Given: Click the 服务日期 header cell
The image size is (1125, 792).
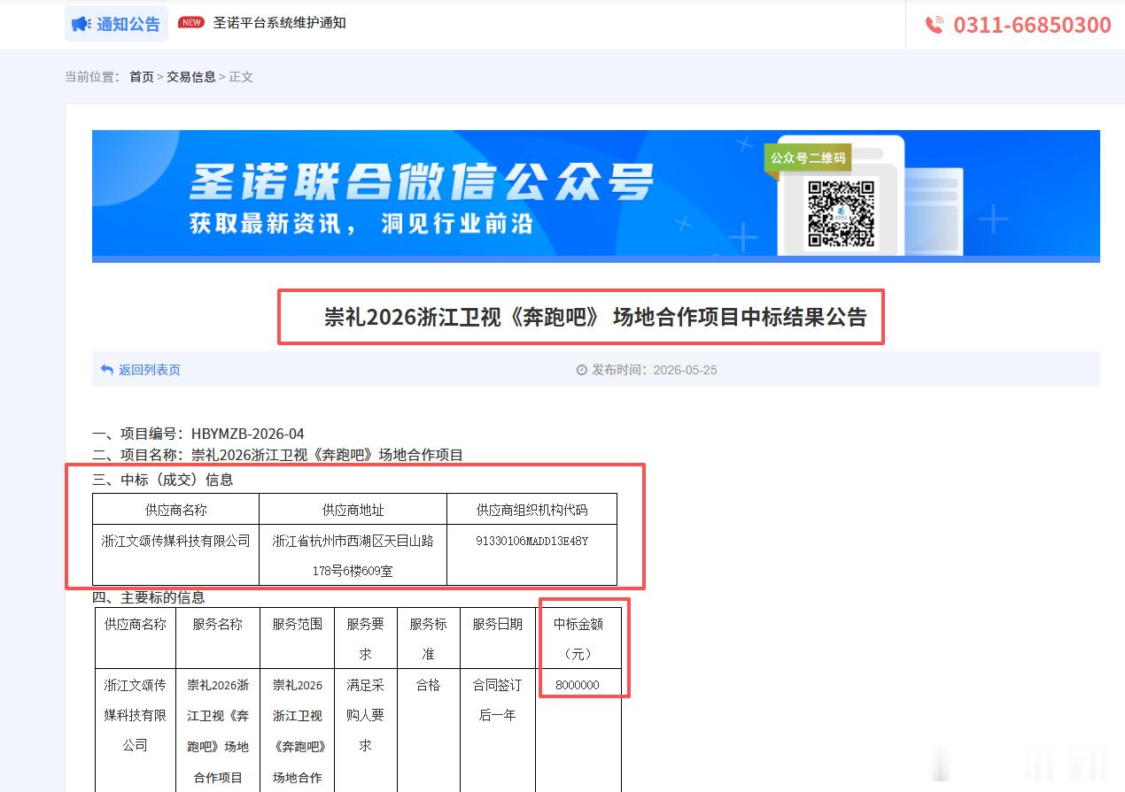Looking at the screenshot, I should click(x=498, y=638).
